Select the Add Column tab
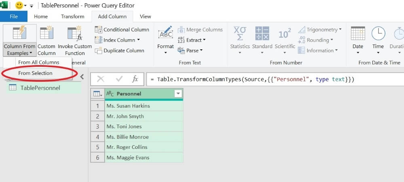This screenshot has height=182, width=404. click(x=112, y=17)
